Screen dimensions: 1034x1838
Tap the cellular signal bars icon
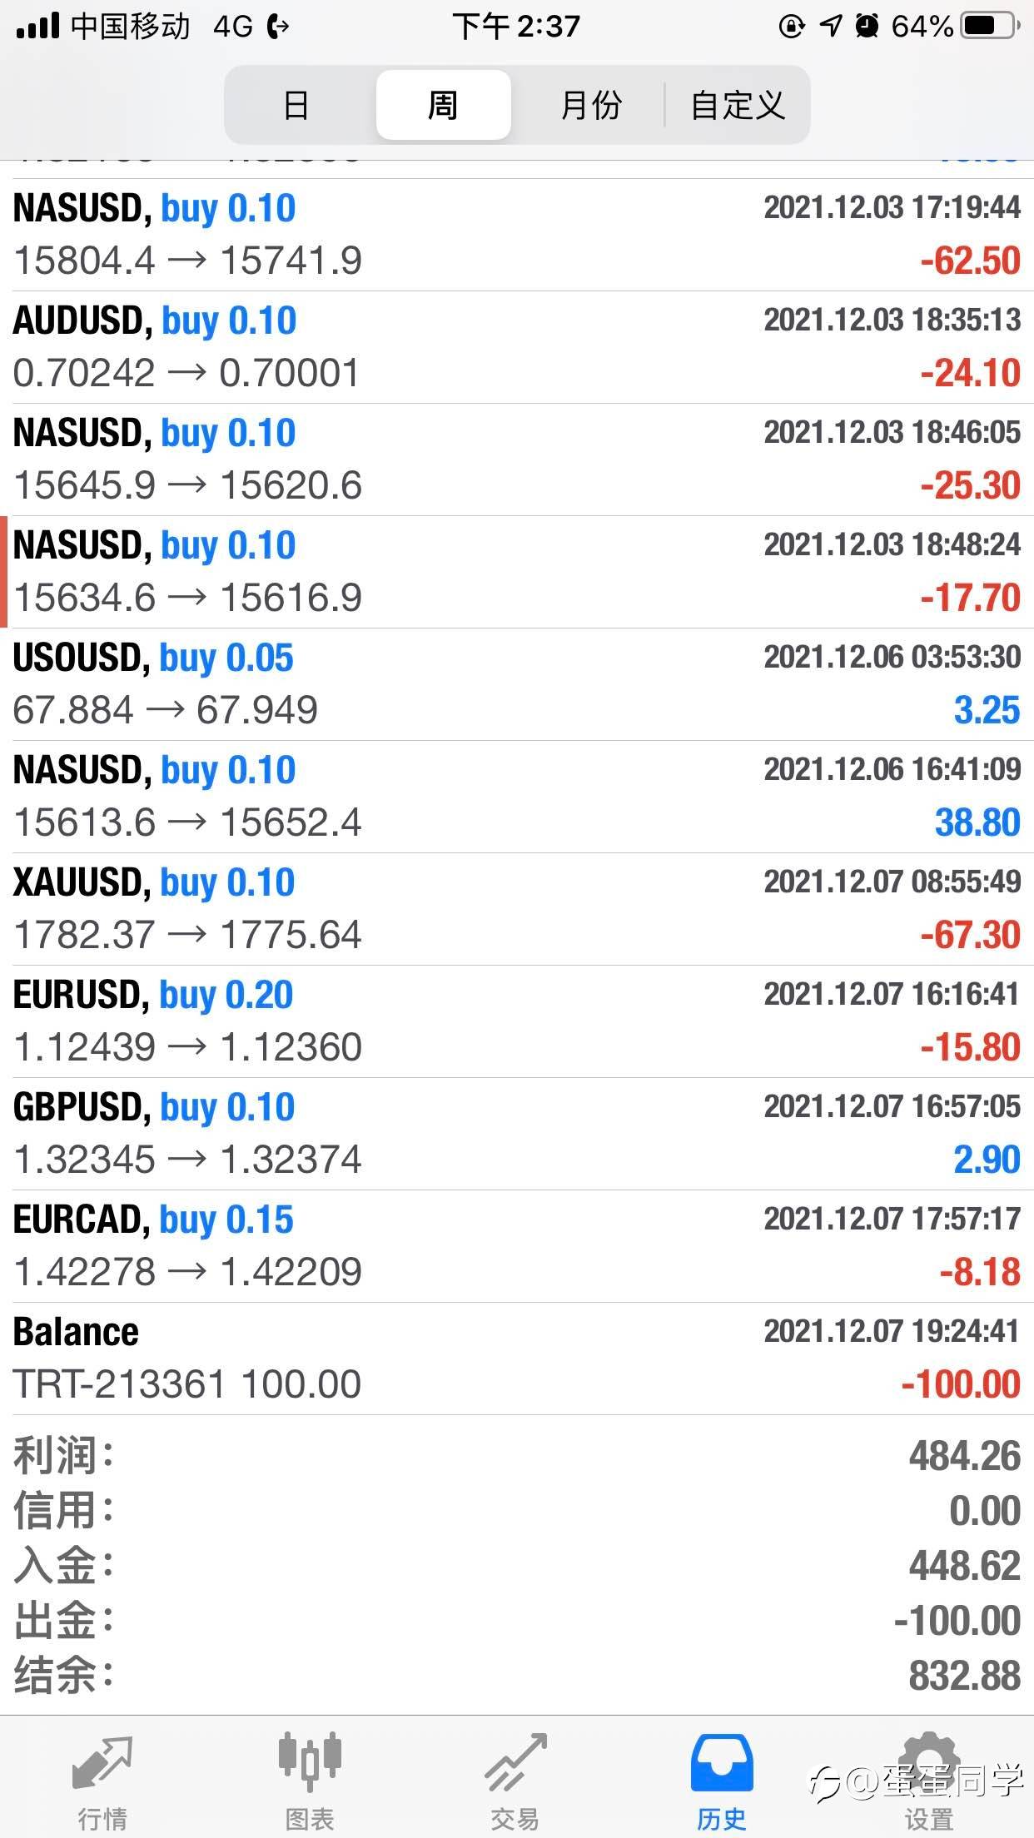[37, 27]
